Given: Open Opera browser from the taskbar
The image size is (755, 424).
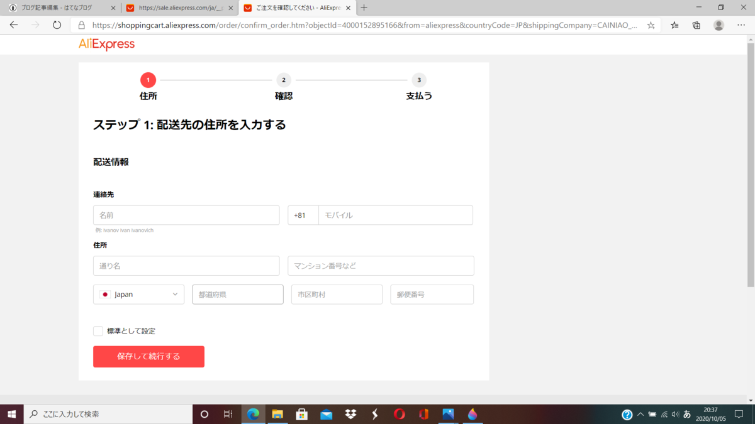Looking at the screenshot, I should coord(399,414).
